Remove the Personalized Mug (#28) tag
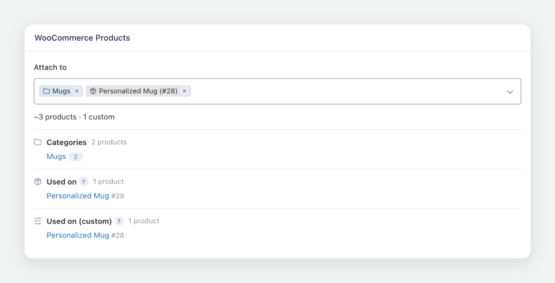This screenshot has width=555, height=283. (x=184, y=91)
